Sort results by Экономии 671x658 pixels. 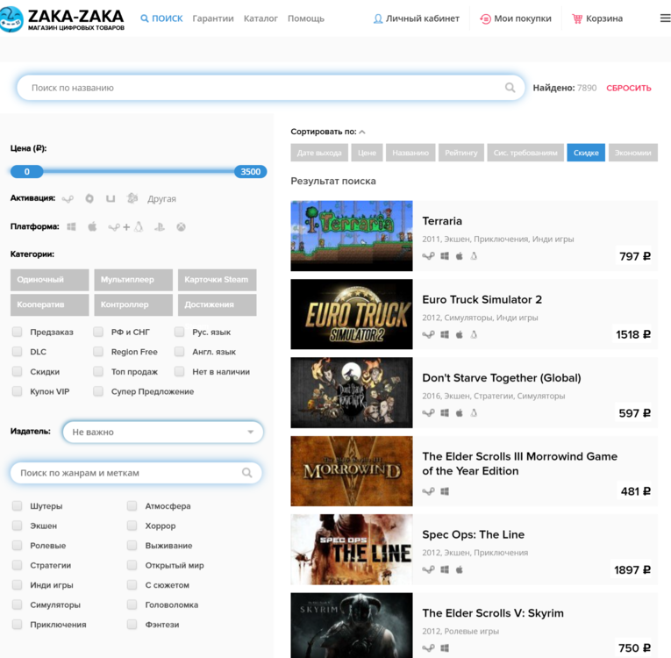(633, 153)
